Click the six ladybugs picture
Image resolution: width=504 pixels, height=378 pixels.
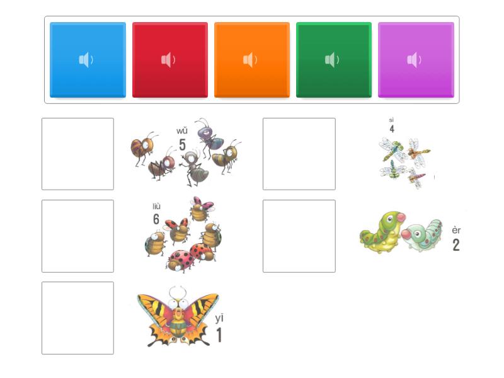click(183, 235)
